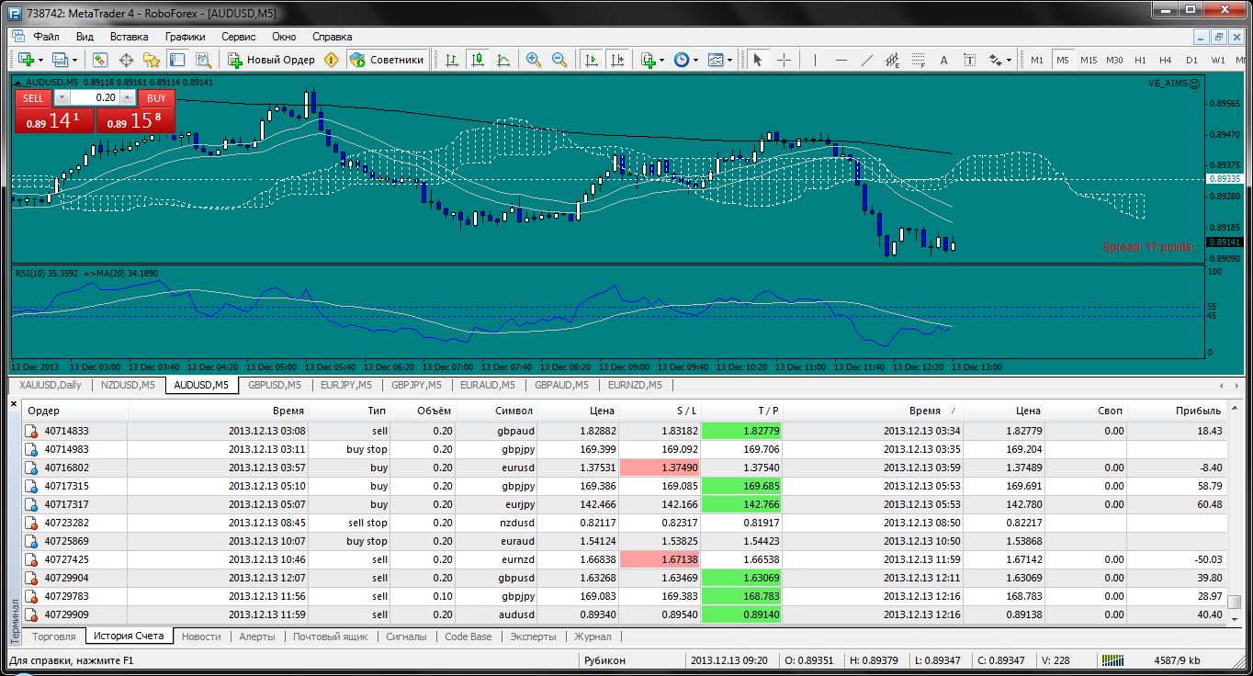
Task: Select the Trendline drawing tool
Action: tap(866, 60)
